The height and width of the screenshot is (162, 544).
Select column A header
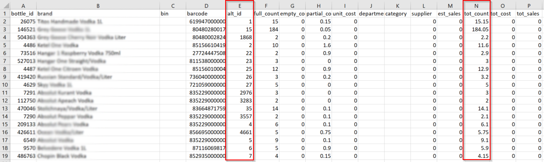(23, 5)
